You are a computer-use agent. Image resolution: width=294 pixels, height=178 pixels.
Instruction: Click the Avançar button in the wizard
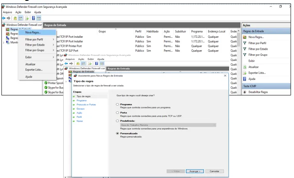[x=195, y=171]
